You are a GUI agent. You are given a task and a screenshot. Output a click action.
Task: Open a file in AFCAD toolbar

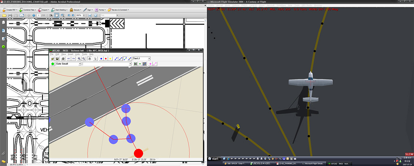[x=53, y=59]
